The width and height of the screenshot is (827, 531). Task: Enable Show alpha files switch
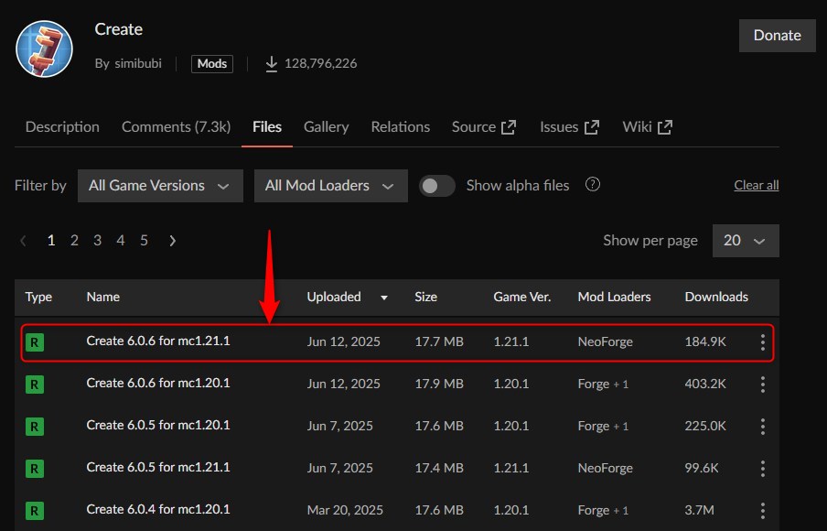pos(436,186)
